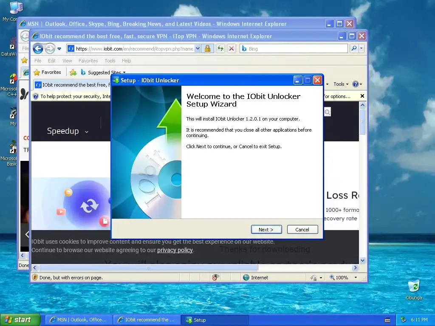Select the Setup taskbar button
Viewport: 435px width, 326px height.
coord(215,320)
